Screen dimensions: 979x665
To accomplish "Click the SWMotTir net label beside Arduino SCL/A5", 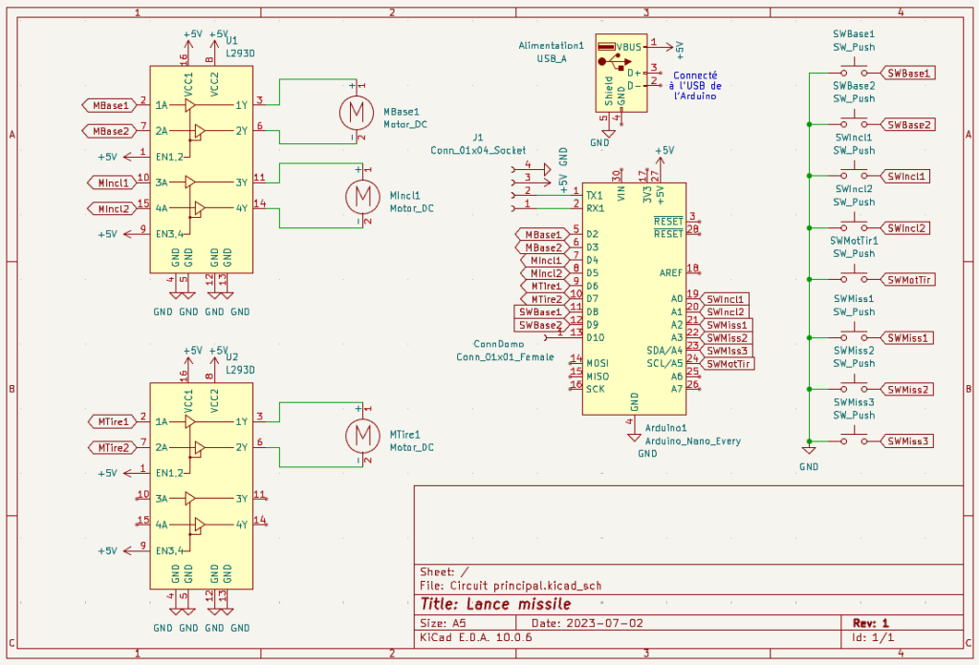I will 727,364.
